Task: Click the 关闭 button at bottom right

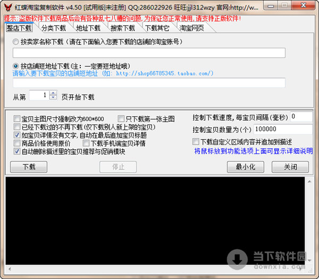Action: (290, 167)
